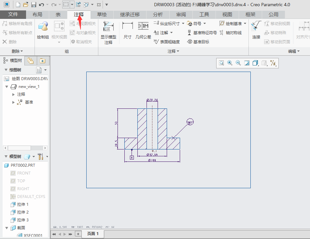Expand the 编辑 ribbon group overflow
This screenshot has width=310, height=239.
(x=294, y=51)
